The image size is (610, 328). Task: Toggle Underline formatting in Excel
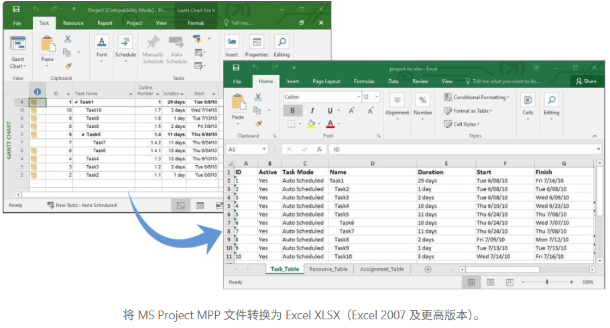pyautogui.click(x=329, y=111)
